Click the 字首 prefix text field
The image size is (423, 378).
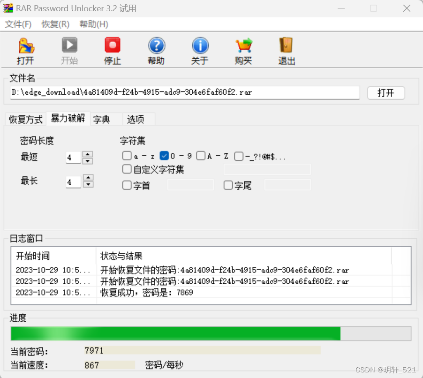pyautogui.click(x=190, y=185)
